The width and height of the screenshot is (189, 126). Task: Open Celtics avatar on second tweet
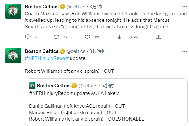click(13, 56)
